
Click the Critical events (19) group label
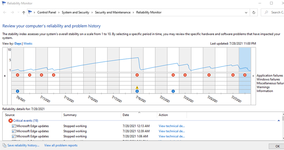pyautogui.click(x=25, y=120)
